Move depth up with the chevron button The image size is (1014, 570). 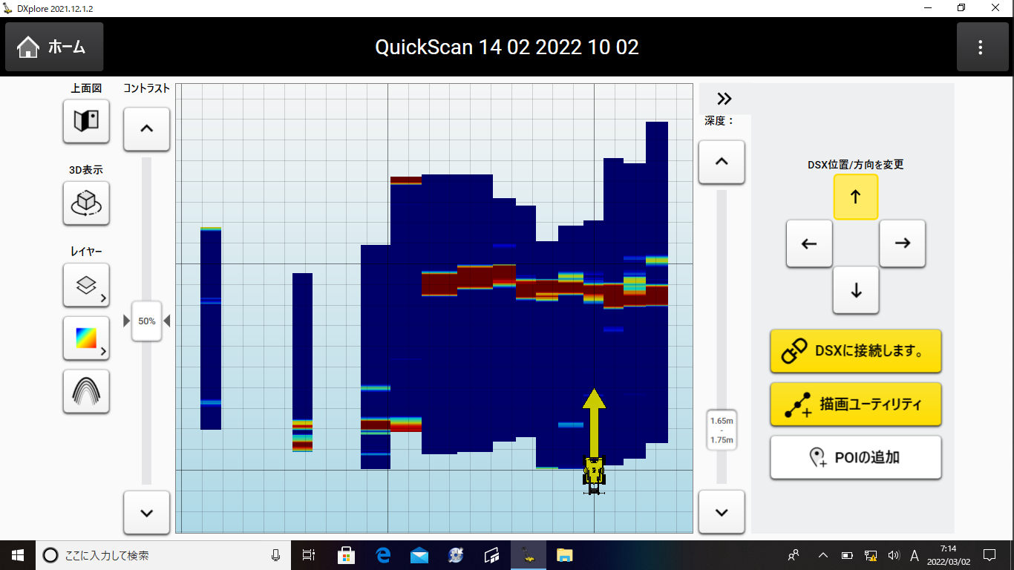tap(722, 162)
